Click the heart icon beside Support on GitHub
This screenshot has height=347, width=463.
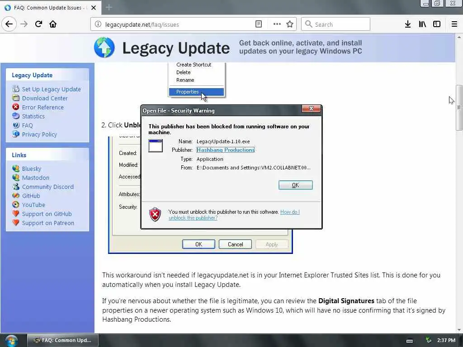[16, 213]
